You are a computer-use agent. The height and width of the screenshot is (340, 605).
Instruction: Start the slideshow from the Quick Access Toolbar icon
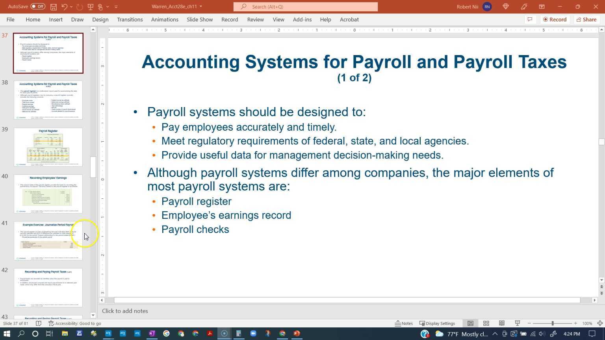tap(90, 7)
